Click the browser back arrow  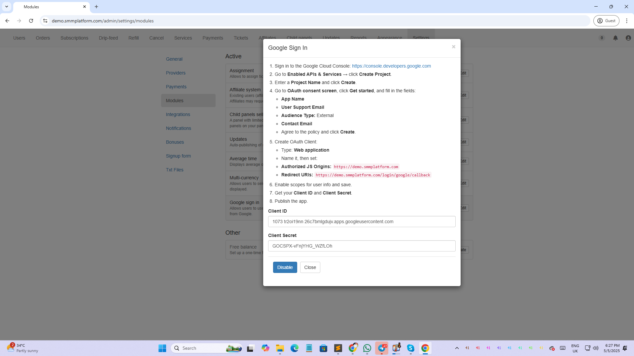(x=7, y=21)
